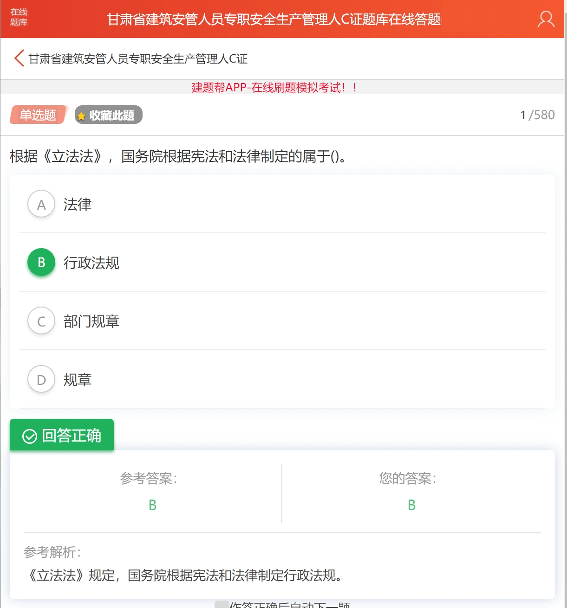Click the 您的答案 label

tap(408, 478)
